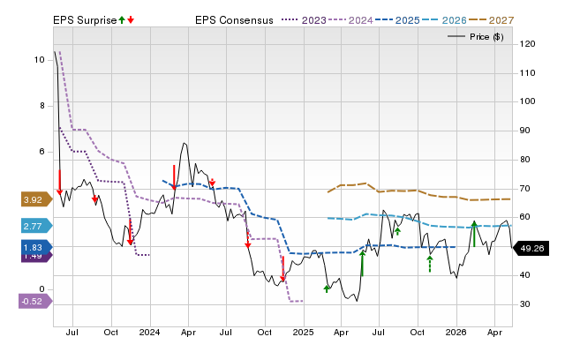Toggle the 2025 consensus legend entry
The image size is (565, 337).
(397, 20)
